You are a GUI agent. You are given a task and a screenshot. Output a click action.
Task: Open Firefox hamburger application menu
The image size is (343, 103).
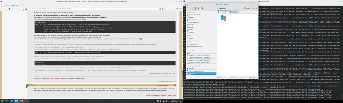pos(181,9)
